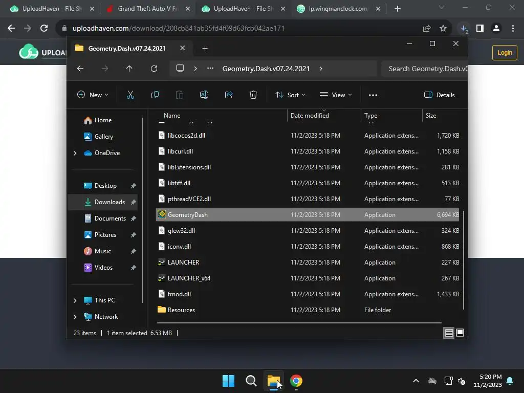Click the Copy icon in Explorer toolbar
524x393 pixels.
(155, 95)
